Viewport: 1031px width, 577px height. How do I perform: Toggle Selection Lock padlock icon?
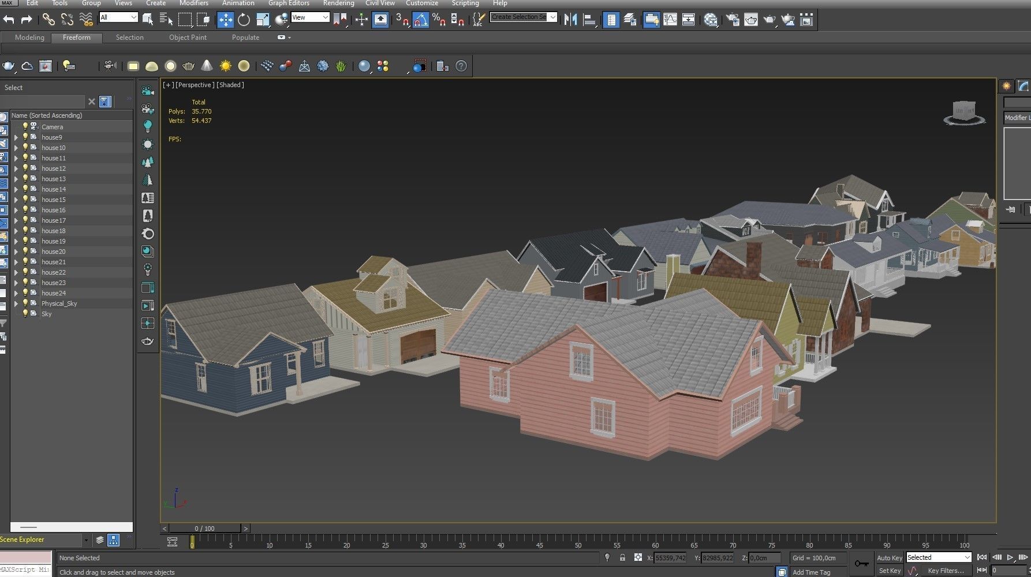coord(622,557)
